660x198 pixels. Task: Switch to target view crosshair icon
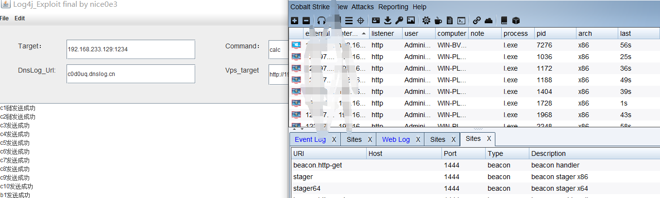360,20
